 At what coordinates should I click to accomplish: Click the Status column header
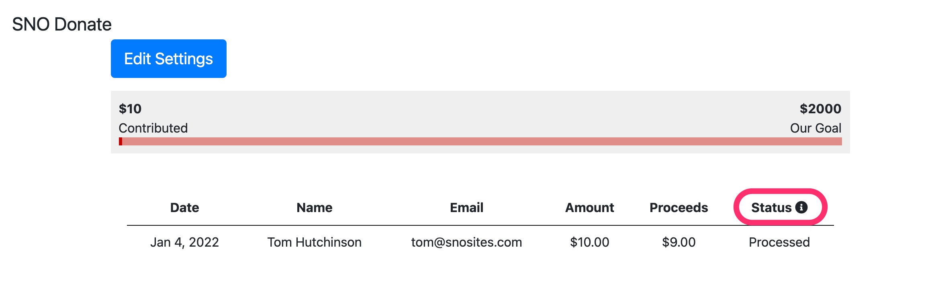[771, 208]
